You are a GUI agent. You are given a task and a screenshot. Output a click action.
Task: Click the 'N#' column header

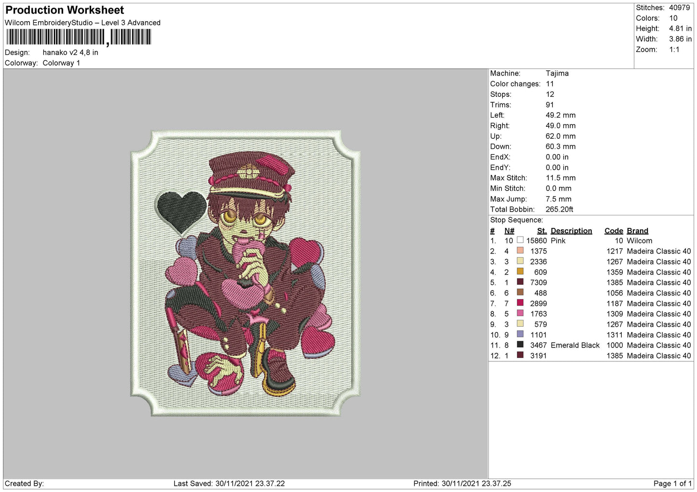(509, 231)
